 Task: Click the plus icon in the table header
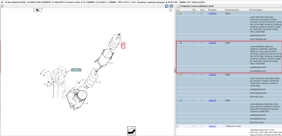177,10
